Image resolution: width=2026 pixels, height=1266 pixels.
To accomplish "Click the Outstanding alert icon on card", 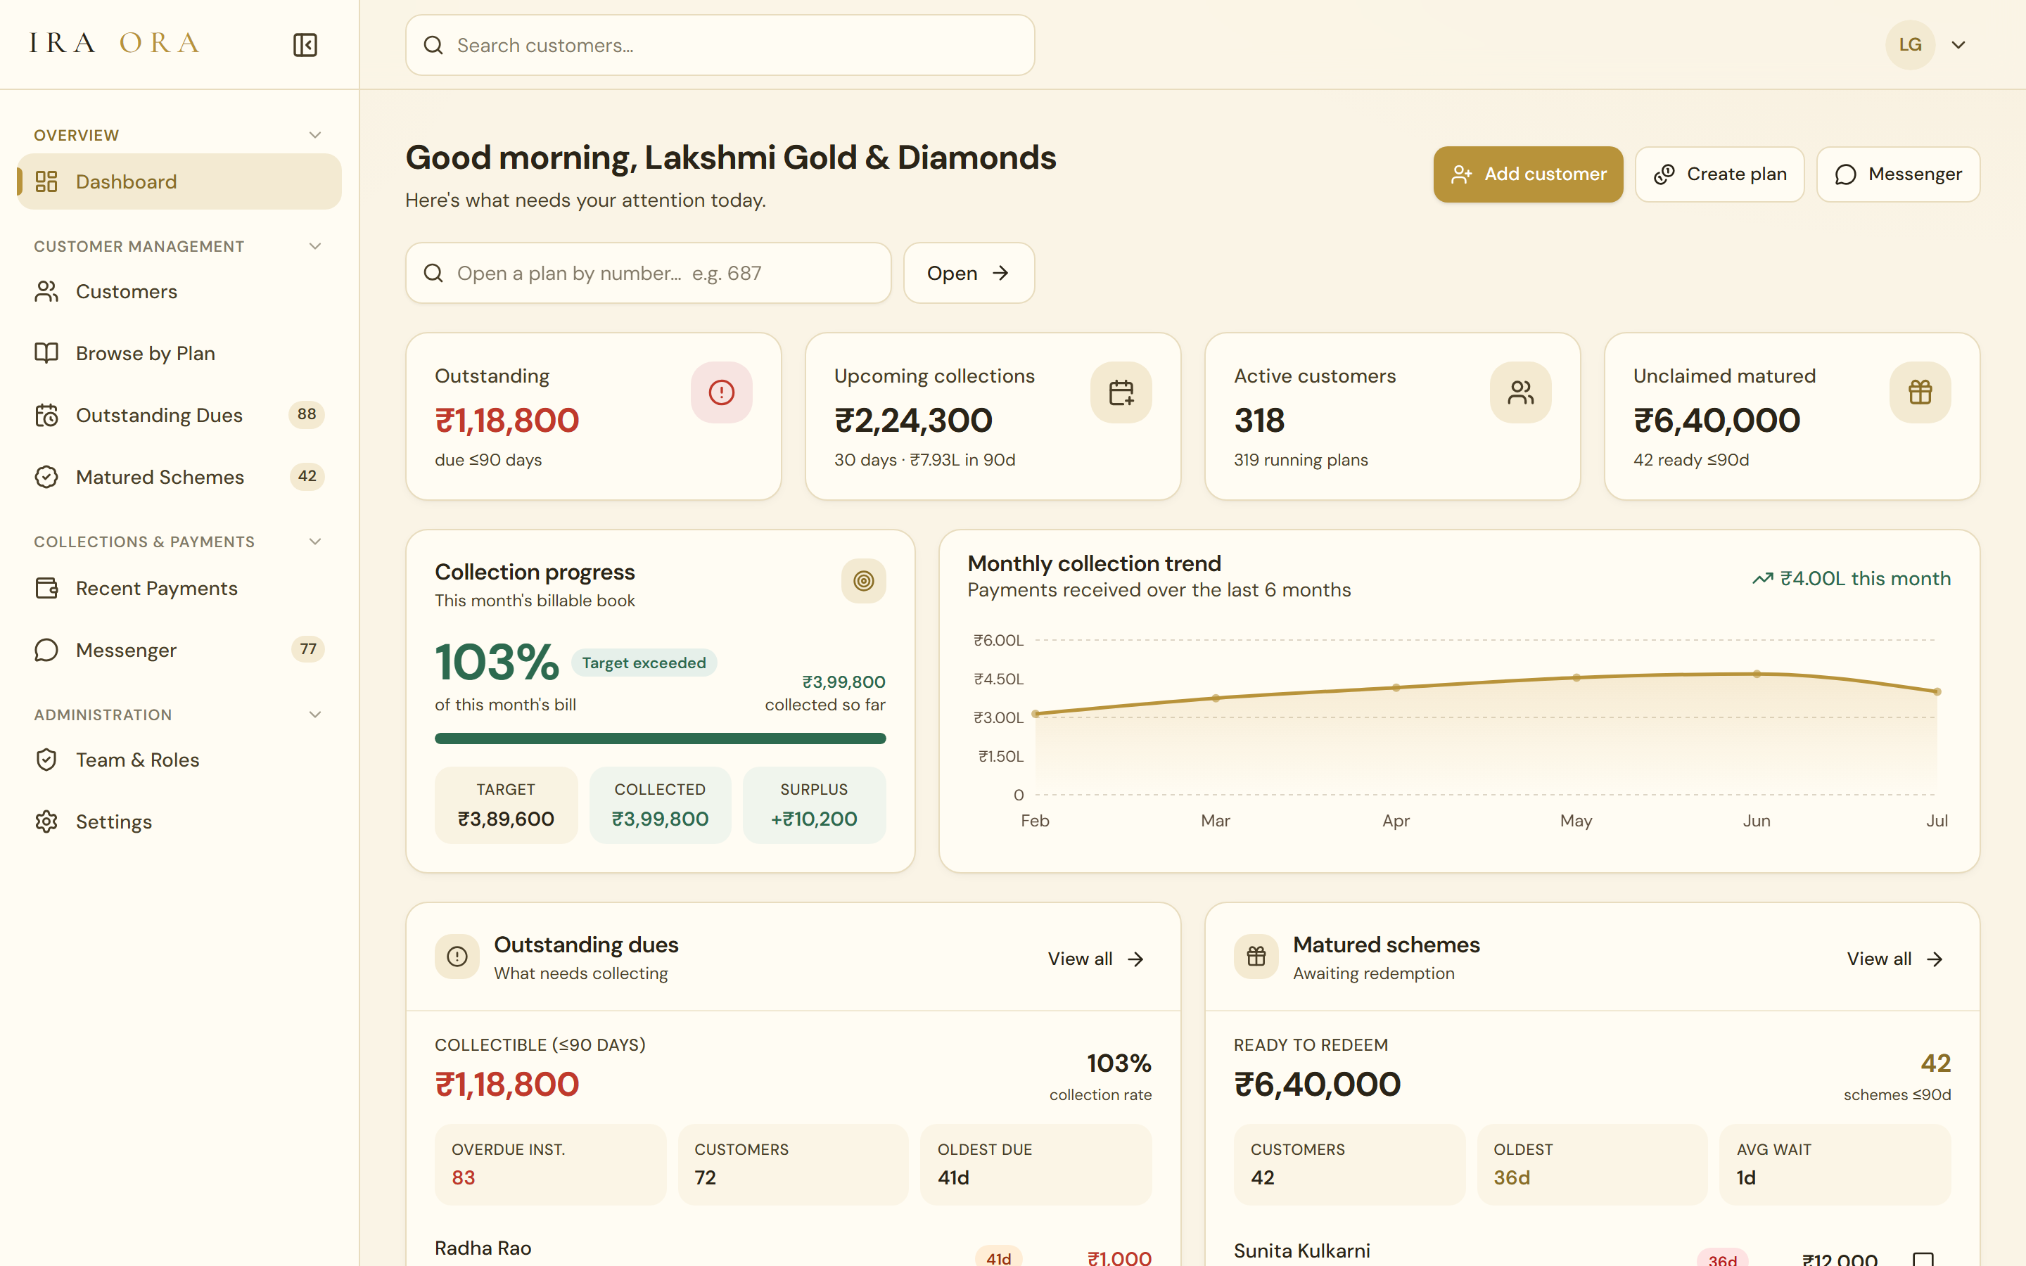I will [721, 392].
